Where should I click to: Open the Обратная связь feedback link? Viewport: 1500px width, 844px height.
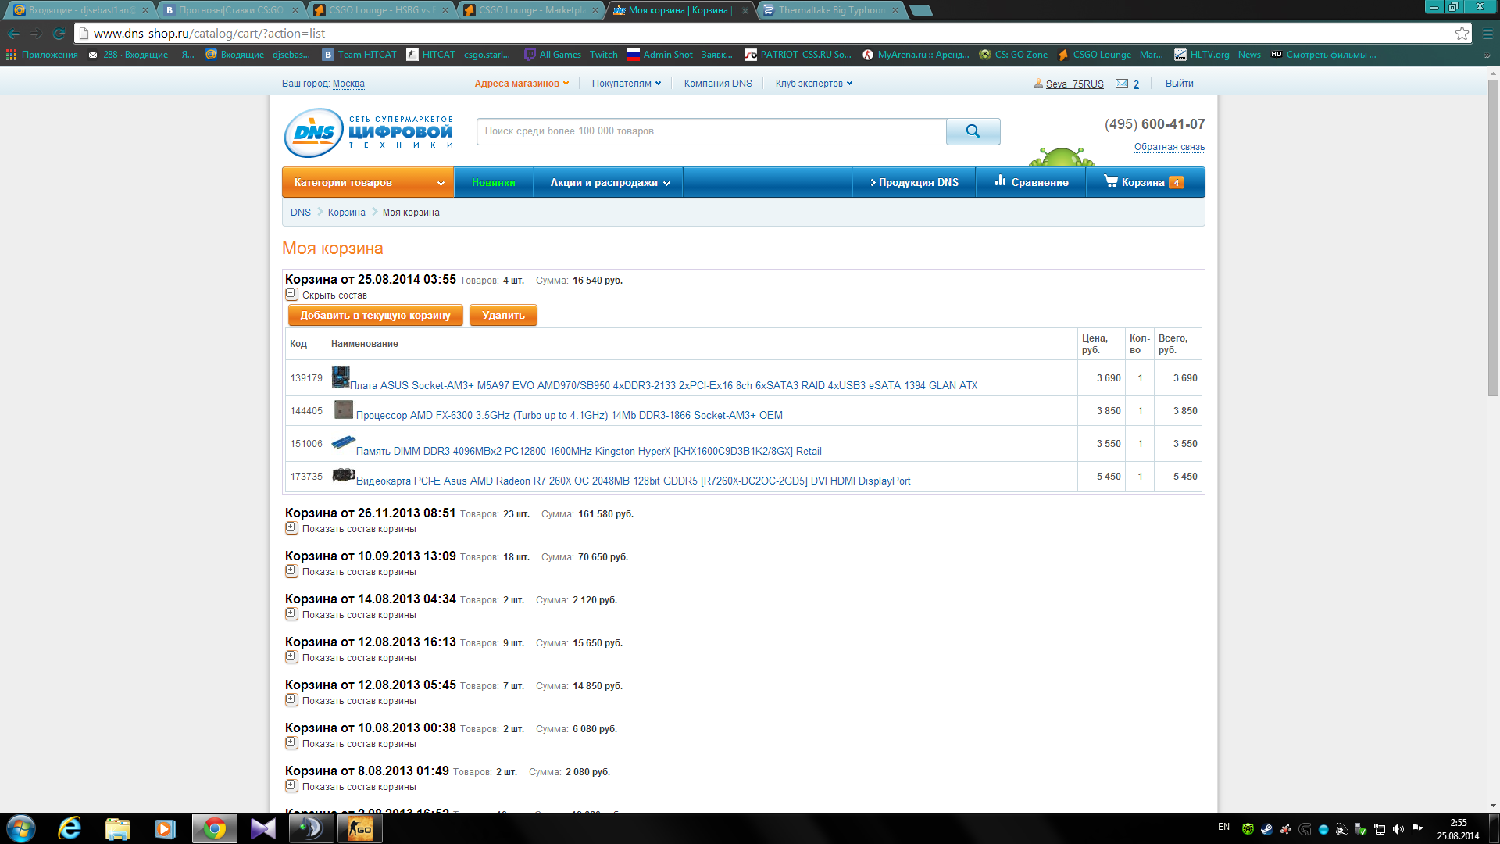click(x=1170, y=147)
